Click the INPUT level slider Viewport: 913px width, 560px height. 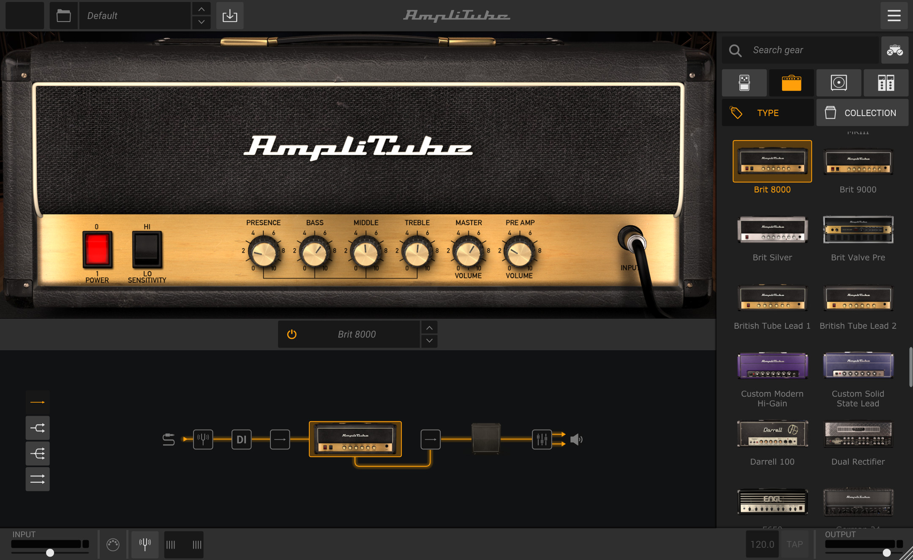[x=50, y=552]
